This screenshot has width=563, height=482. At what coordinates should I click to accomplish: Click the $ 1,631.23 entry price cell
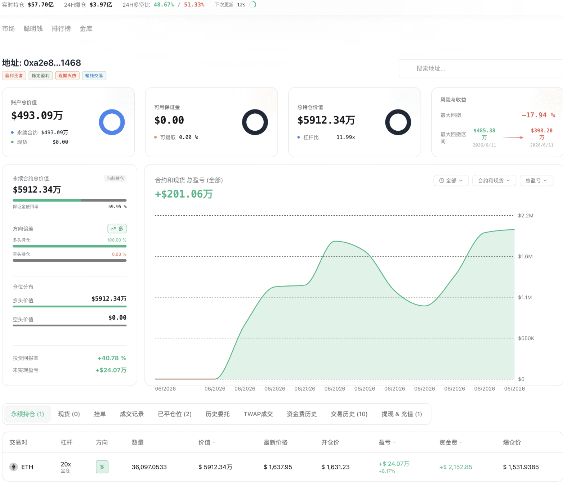[335, 467]
